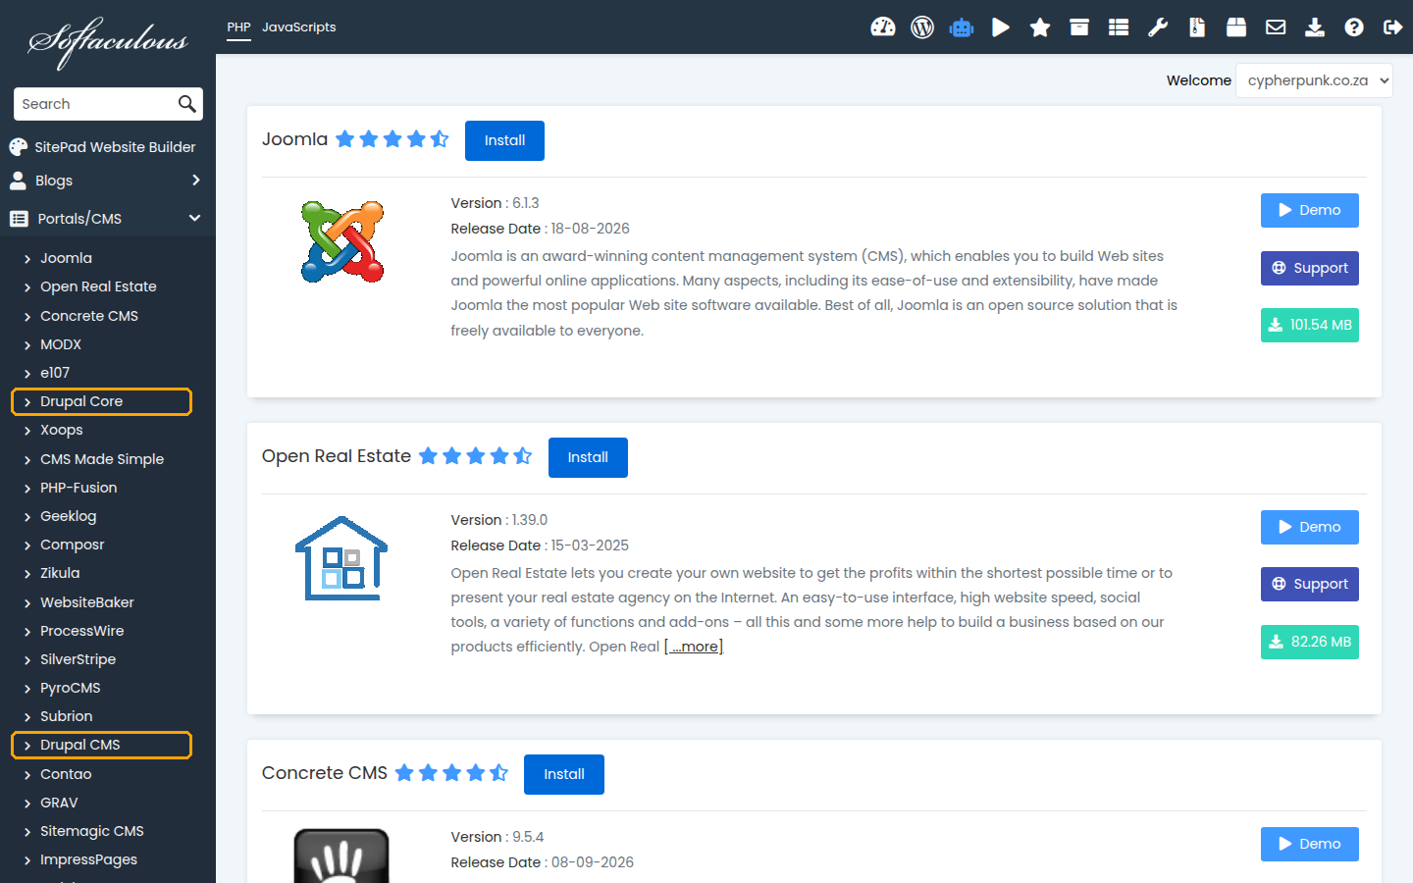Open the Concrete CMS Demo button

pos(1310,844)
